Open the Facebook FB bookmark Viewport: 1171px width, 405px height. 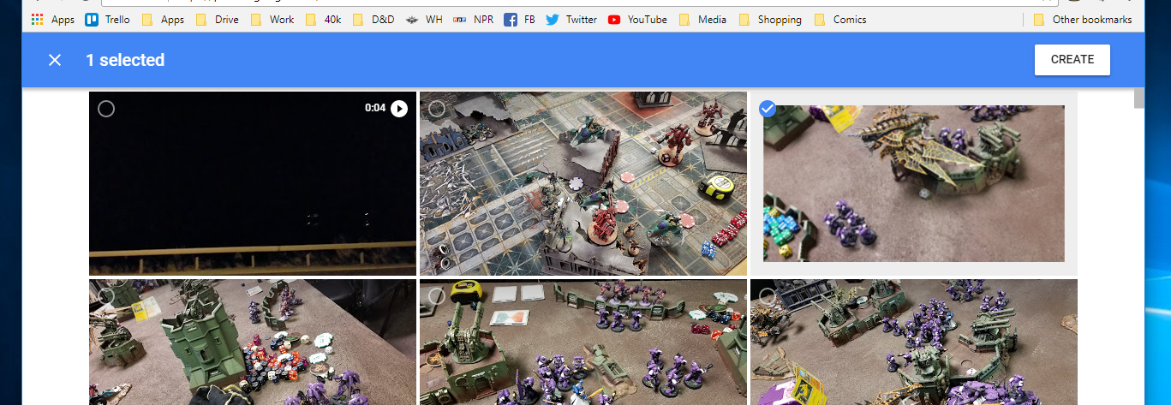[x=520, y=20]
